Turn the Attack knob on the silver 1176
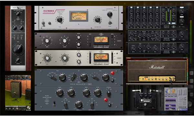 tap(79, 54)
